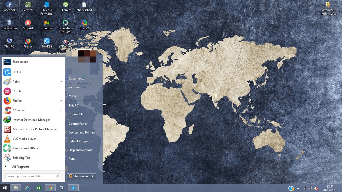Open Control Panel from Start menu
Screen dimensions: 342x192
pyautogui.click(x=78, y=124)
